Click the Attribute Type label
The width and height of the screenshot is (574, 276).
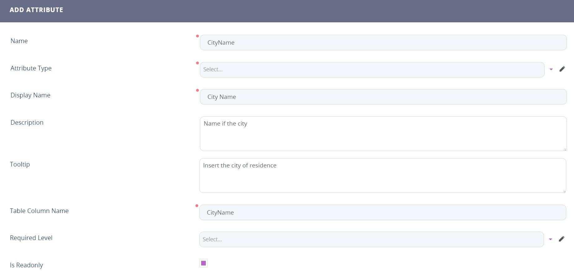[x=31, y=68]
